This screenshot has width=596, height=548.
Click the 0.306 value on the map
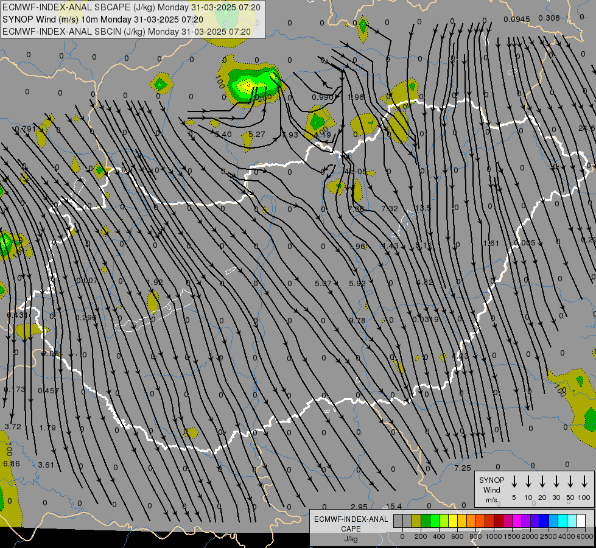pos(549,18)
